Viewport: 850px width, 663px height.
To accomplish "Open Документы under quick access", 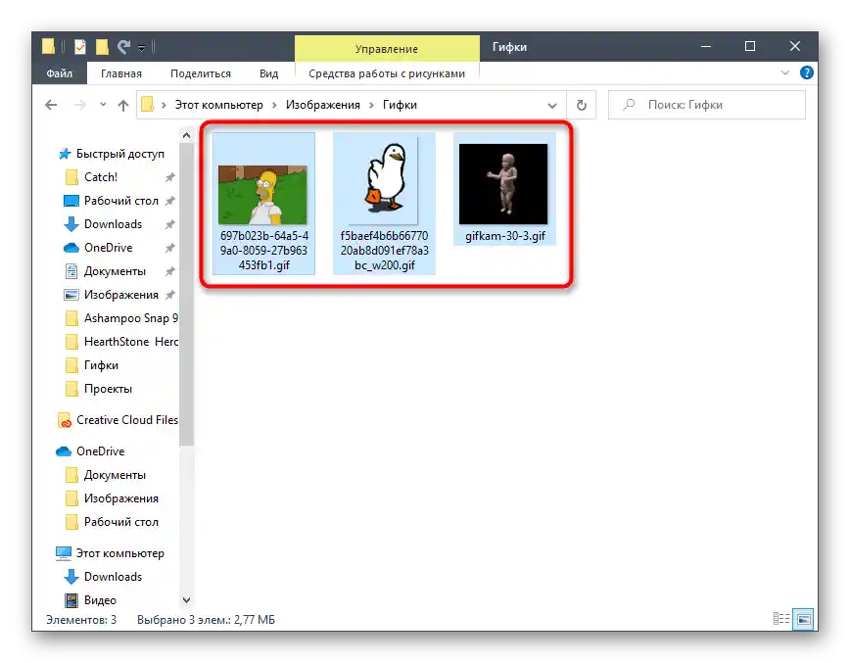I will point(115,271).
